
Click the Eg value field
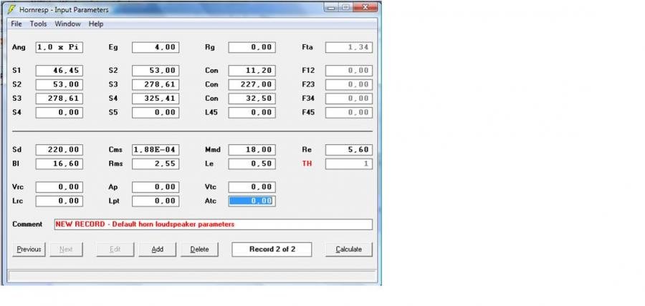tap(155, 48)
